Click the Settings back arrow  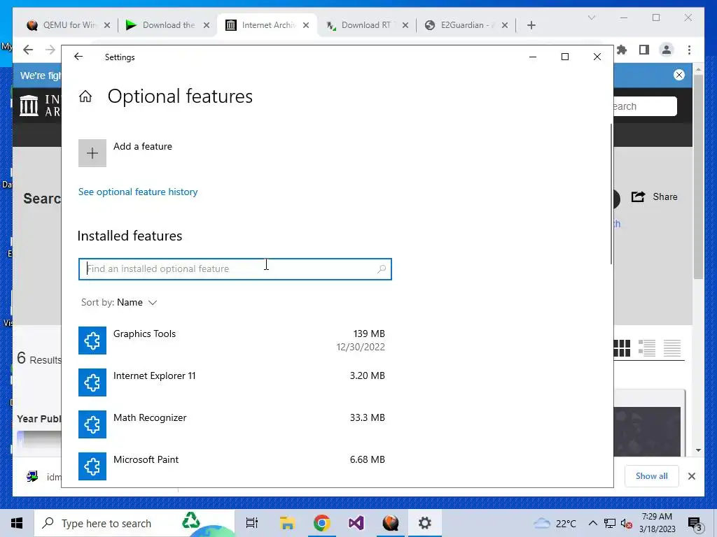(78, 57)
